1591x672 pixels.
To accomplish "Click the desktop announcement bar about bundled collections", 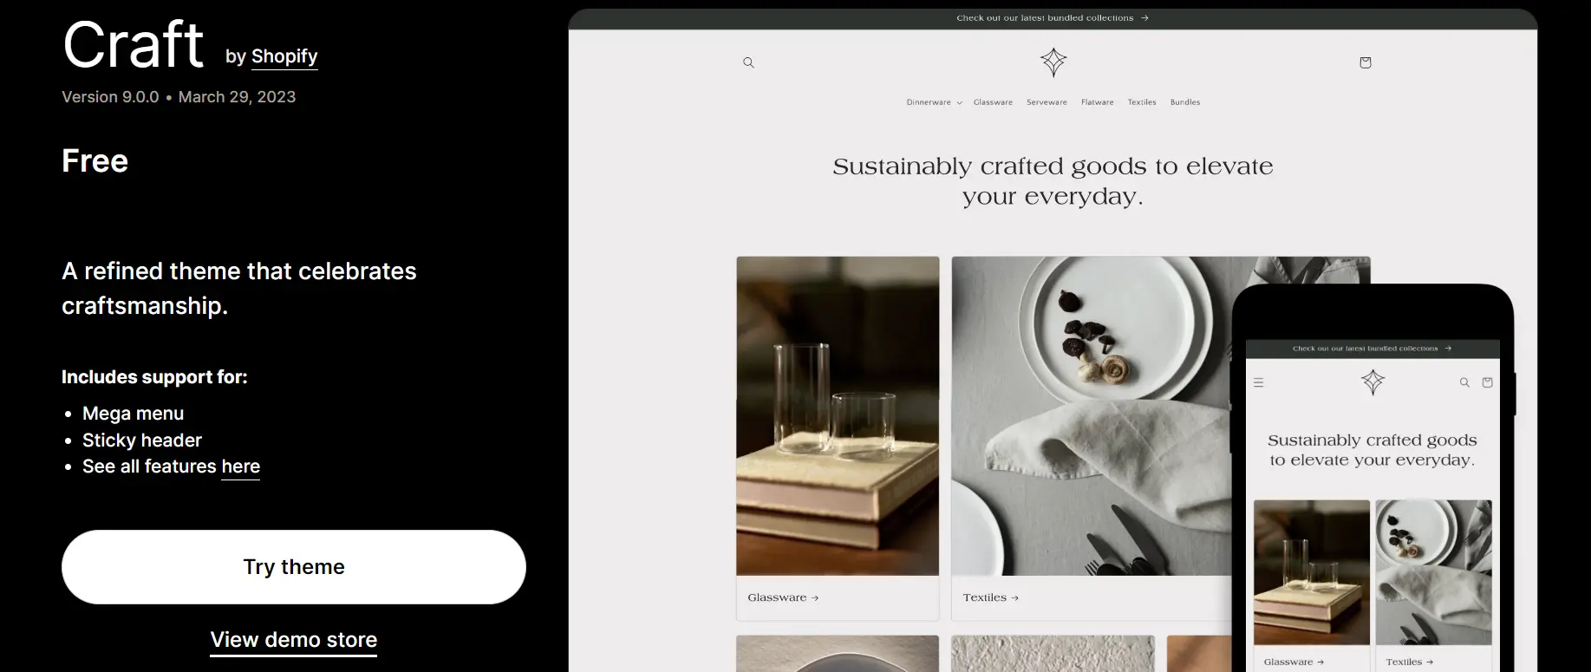I will point(1053,18).
